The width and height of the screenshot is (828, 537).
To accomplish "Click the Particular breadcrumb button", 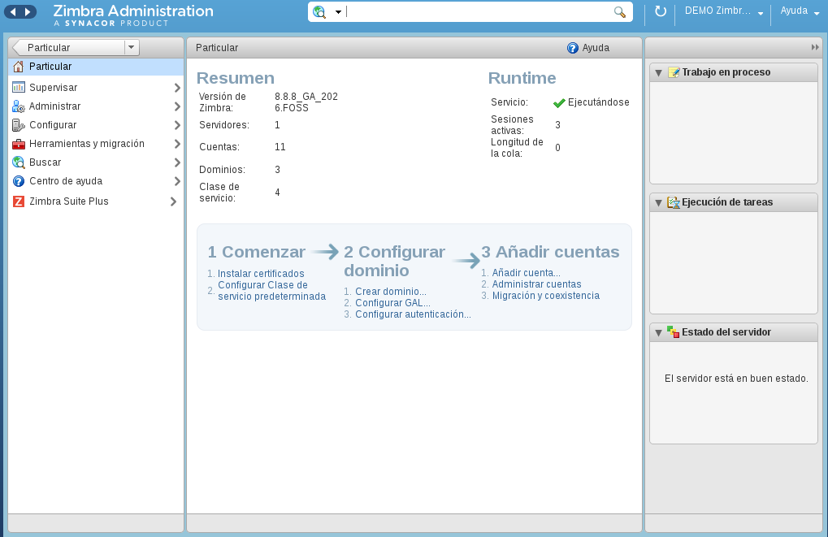I will click(x=68, y=47).
